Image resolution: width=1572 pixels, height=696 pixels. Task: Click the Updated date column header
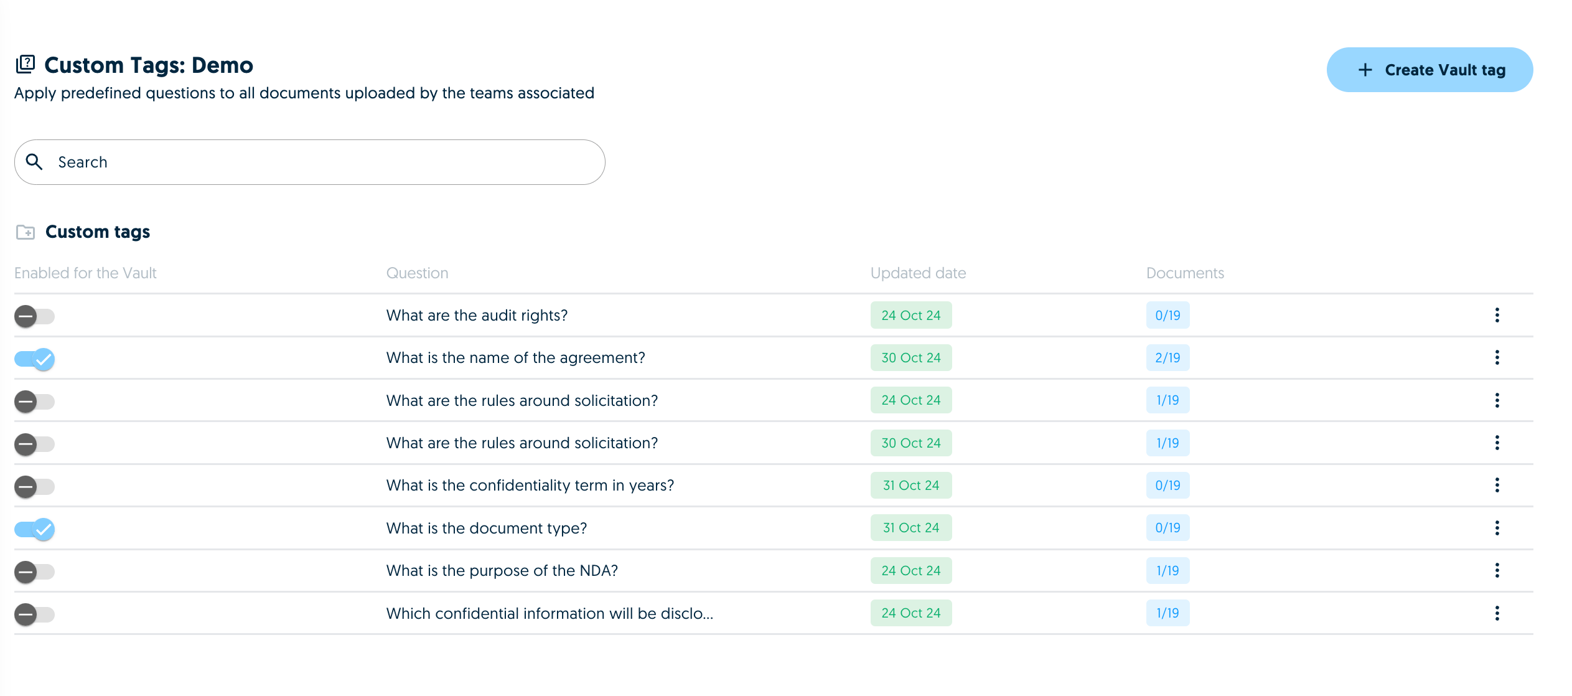tap(918, 273)
